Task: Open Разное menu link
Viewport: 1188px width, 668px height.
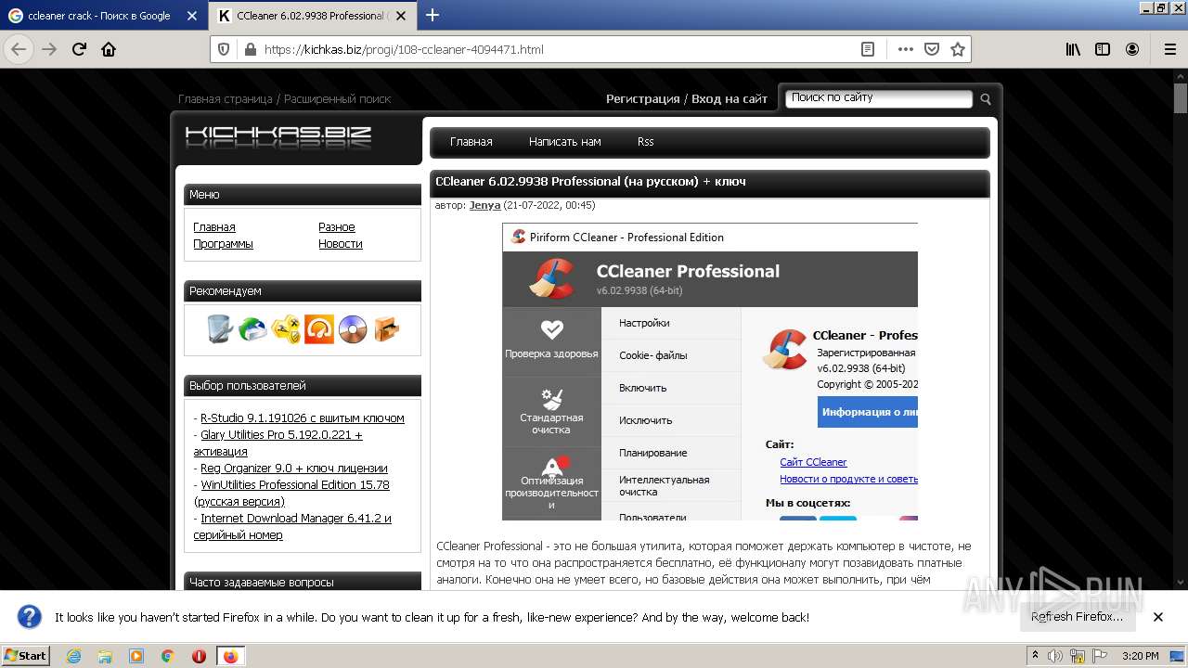Action: tap(337, 226)
